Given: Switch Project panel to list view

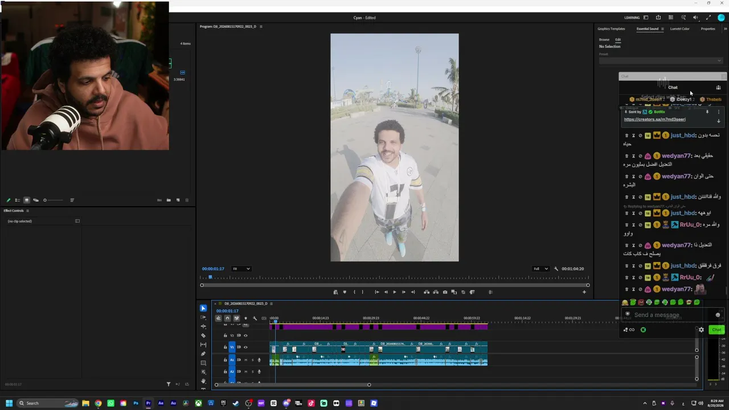Looking at the screenshot, I should [x=18, y=200].
